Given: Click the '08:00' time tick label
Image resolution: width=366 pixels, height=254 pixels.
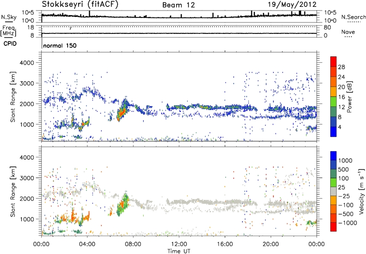Looking at the screenshot, I should [133, 244].
